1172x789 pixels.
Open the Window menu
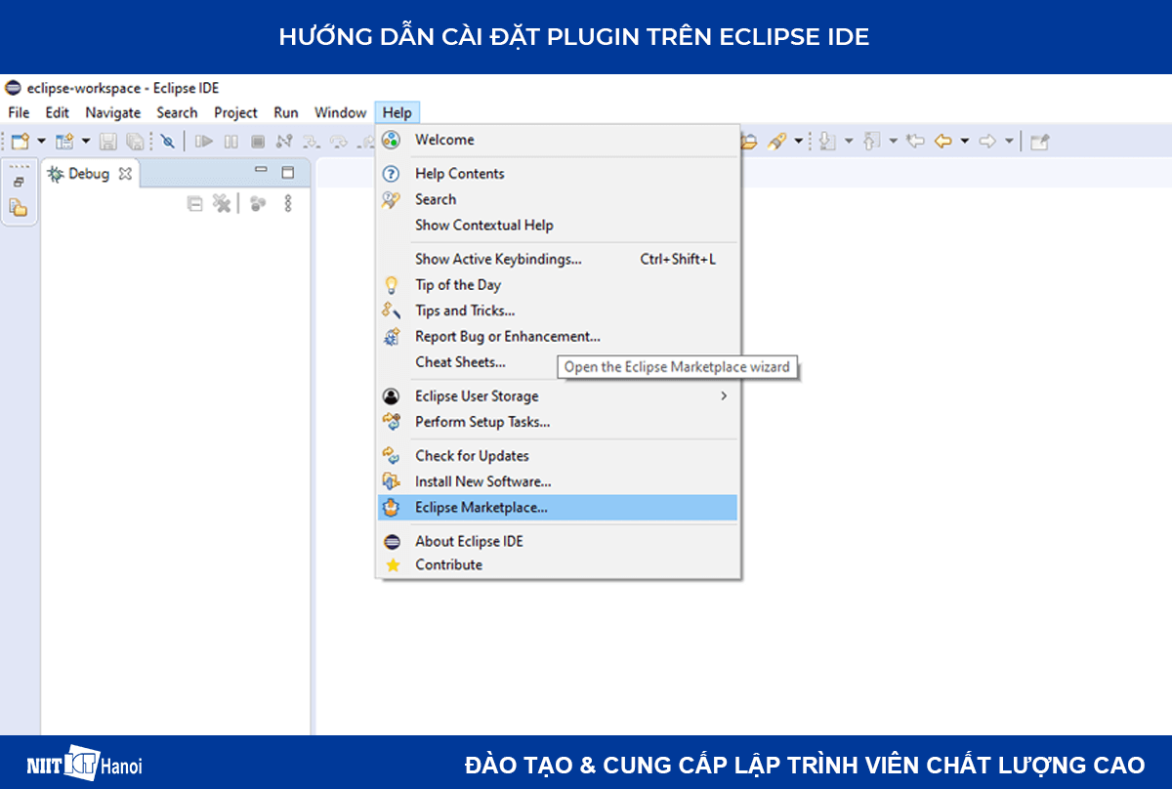click(x=340, y=112)
